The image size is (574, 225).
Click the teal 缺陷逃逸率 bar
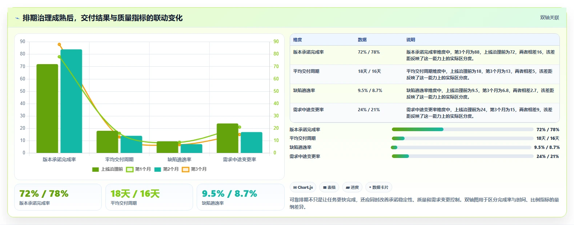[x=191, y=149]
